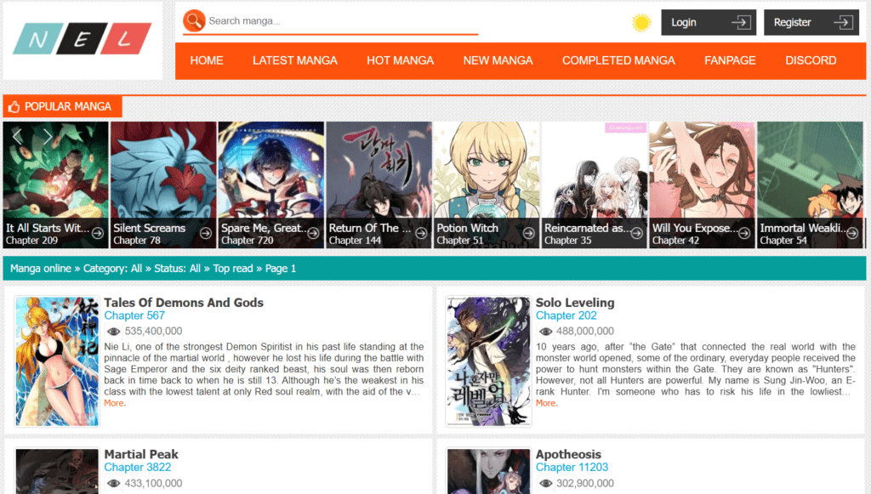
Task: Click Chapter 720 on Spare Me card
Action: 248,241
